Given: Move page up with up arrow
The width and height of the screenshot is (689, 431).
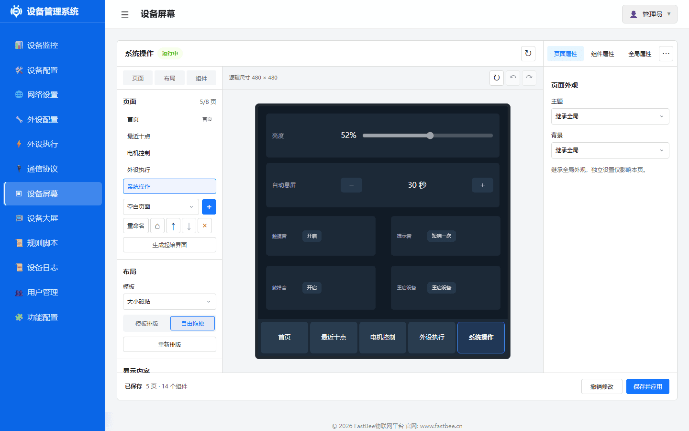Looking at the screenshot, I should click(x=173, y=226).
